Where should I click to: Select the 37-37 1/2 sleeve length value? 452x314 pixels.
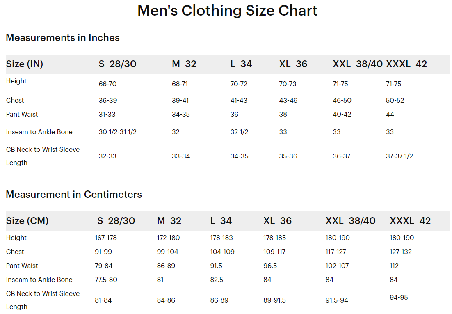[x=399, y=156]
